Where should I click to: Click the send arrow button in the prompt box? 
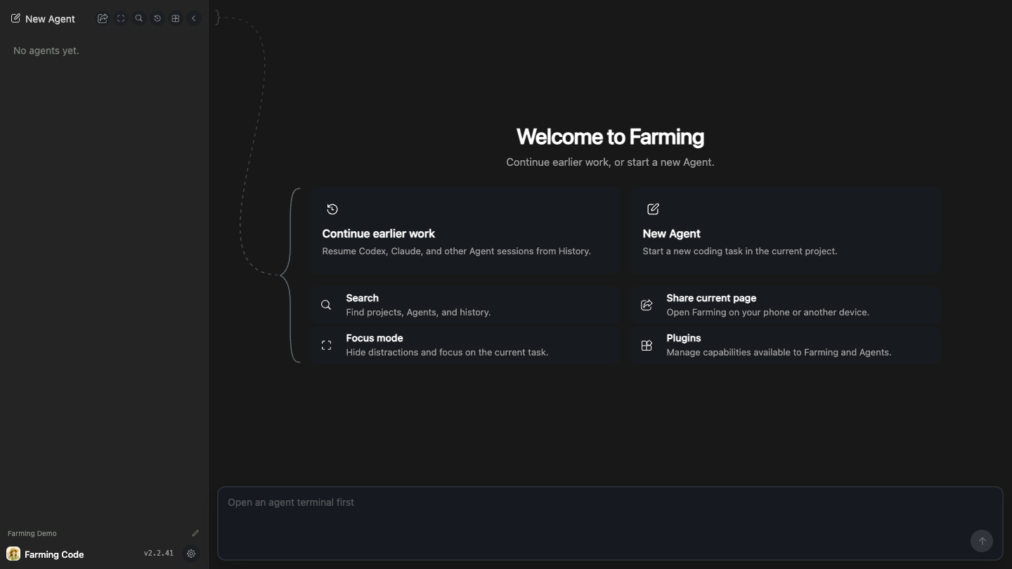click(982, 541)
